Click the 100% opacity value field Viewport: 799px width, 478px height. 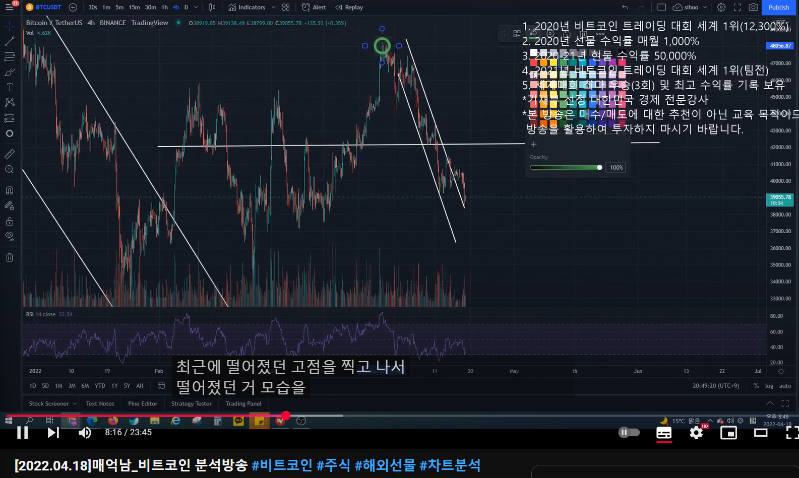click(617, 167)
